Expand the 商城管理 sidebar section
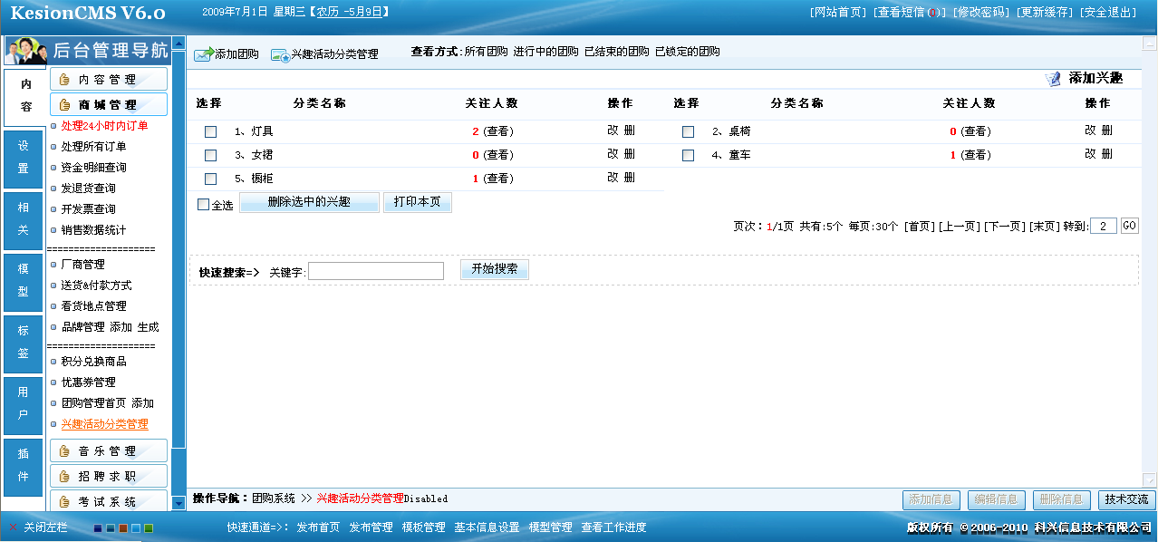 point(108,105)
